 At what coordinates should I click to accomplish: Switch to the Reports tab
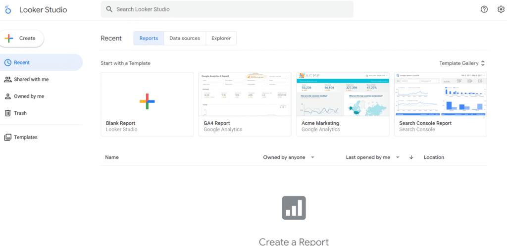click(x=149, y=38)
